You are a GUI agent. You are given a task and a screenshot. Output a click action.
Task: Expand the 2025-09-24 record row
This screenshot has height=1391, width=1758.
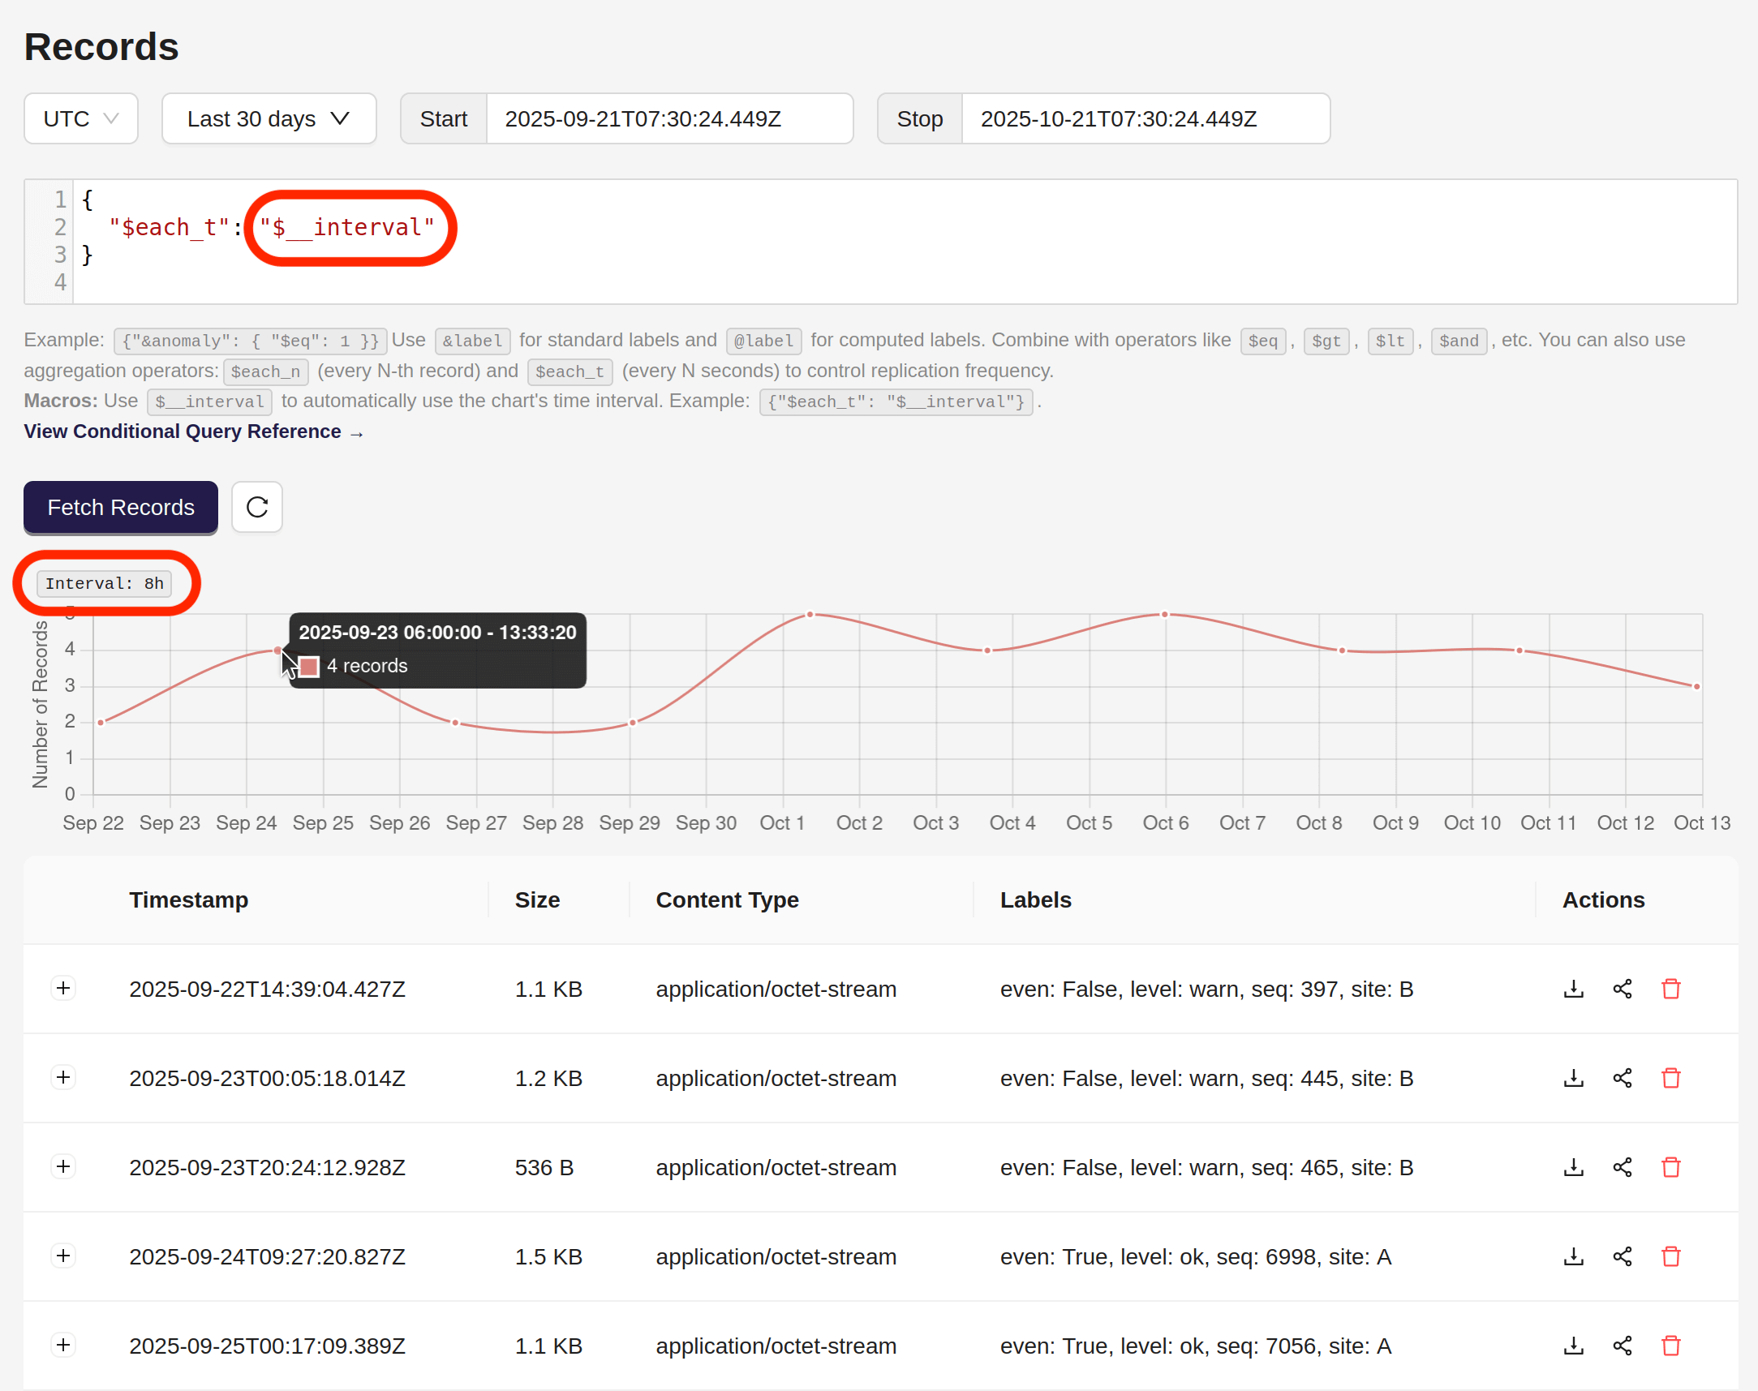coord(63,1255)
